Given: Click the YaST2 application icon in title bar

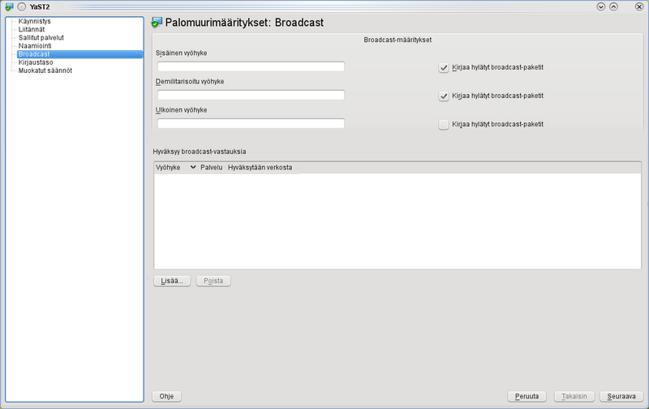Looking at the screenshot, I should (8, 6).
